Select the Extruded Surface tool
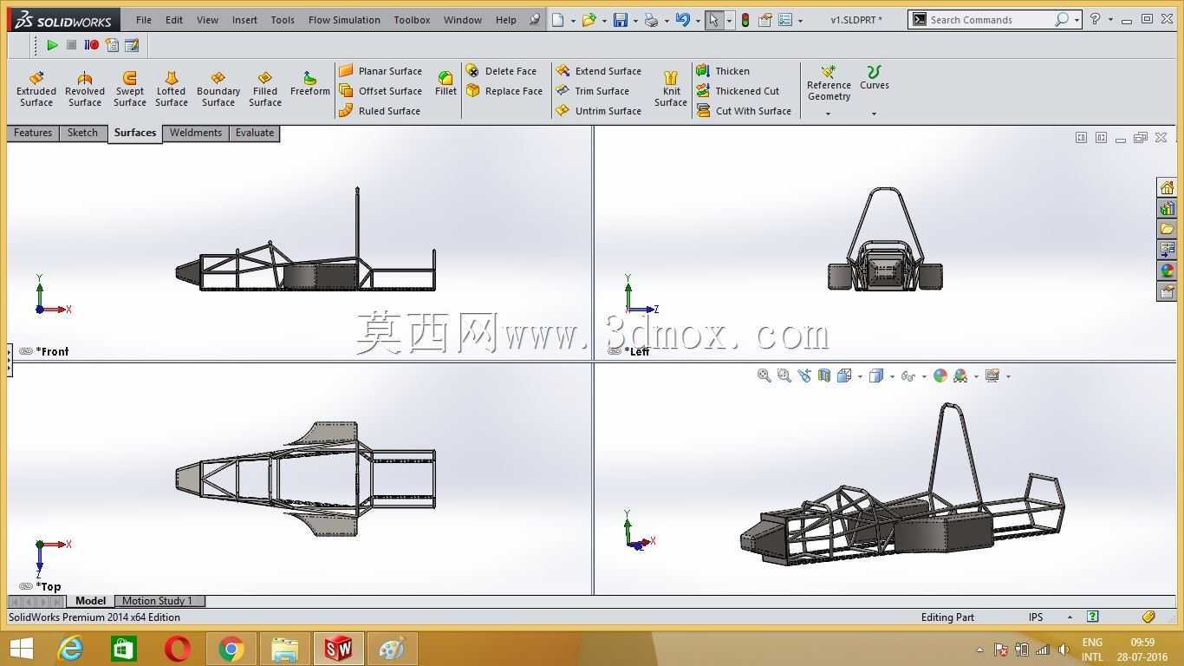 36,89
